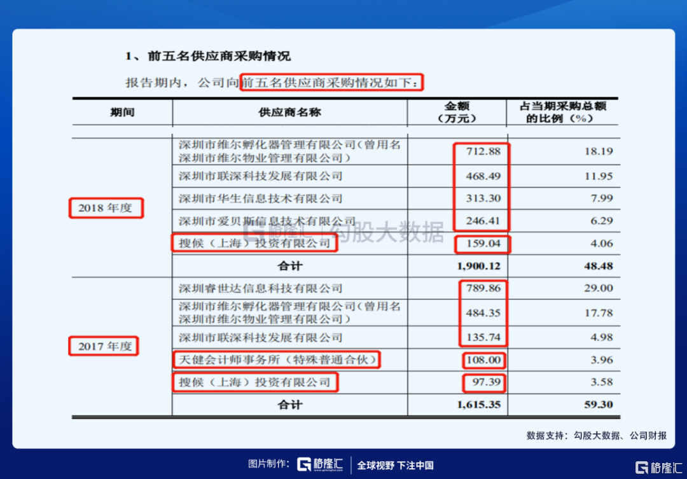Click the 深圳睿世达信息科技有限公司 supplier cell
The image size is (687, 479).
(260, 288)
